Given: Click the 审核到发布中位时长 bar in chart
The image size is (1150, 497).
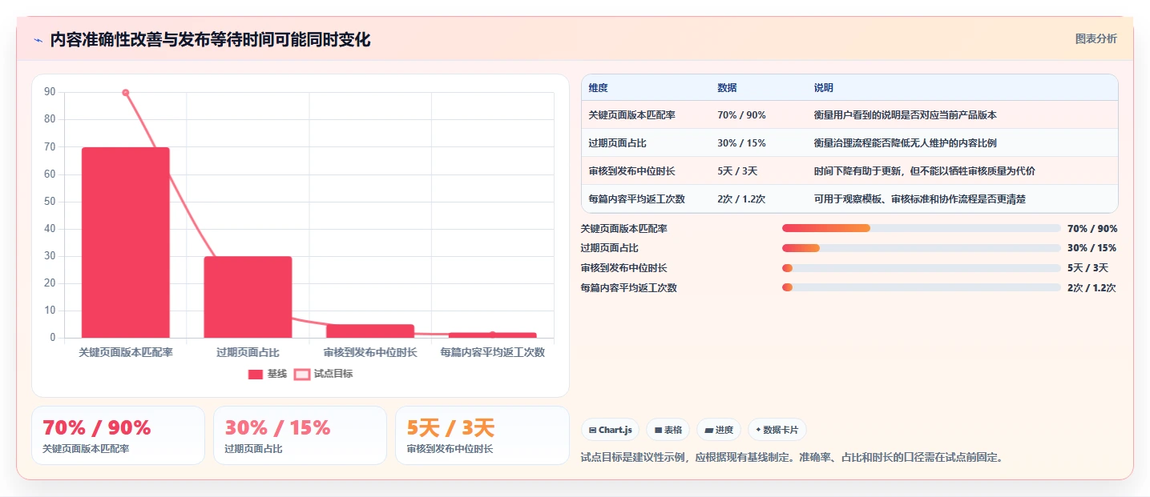Looking at the screenshot, I should pyautogui.click(x=370, y=331).
